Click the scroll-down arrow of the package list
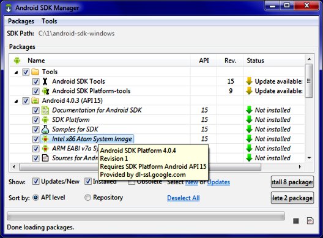This screenshot has width=323, height=238. coord(309,158)
